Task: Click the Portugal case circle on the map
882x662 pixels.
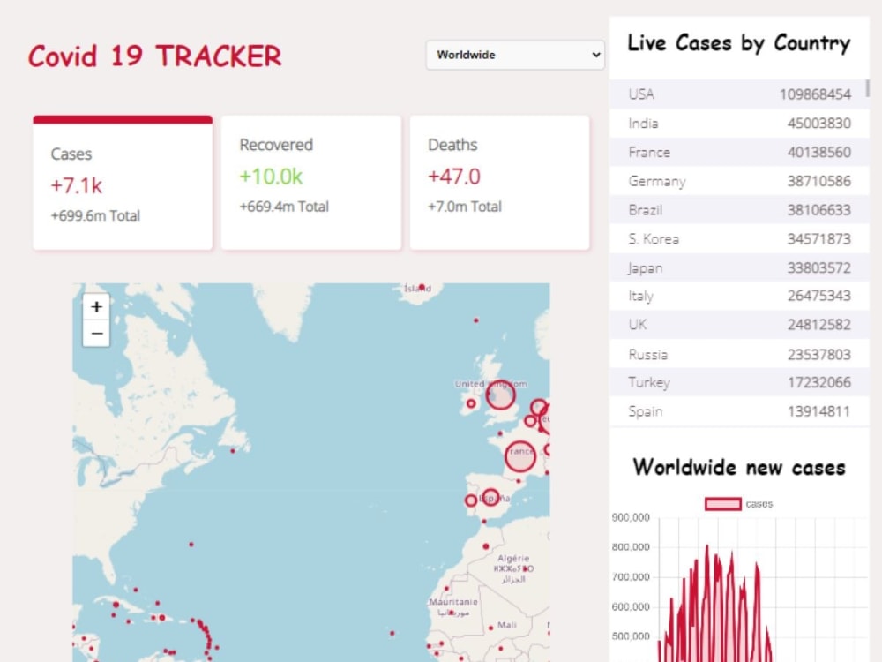Action: (471, 500)
